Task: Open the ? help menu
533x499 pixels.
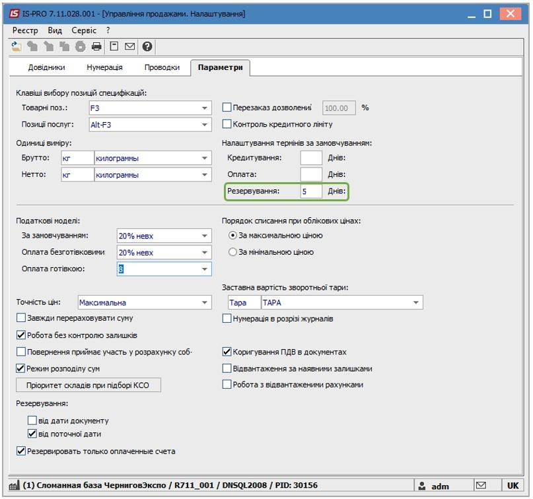Action: (108, 30)
